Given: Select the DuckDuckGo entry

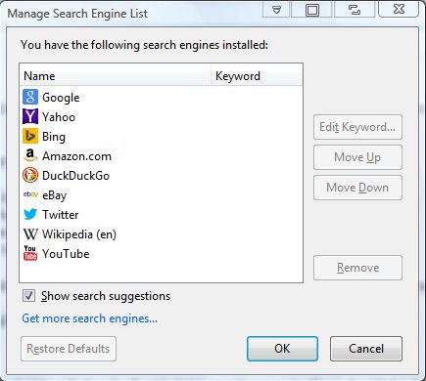Looking at the screenshot, I should [161, 176].
